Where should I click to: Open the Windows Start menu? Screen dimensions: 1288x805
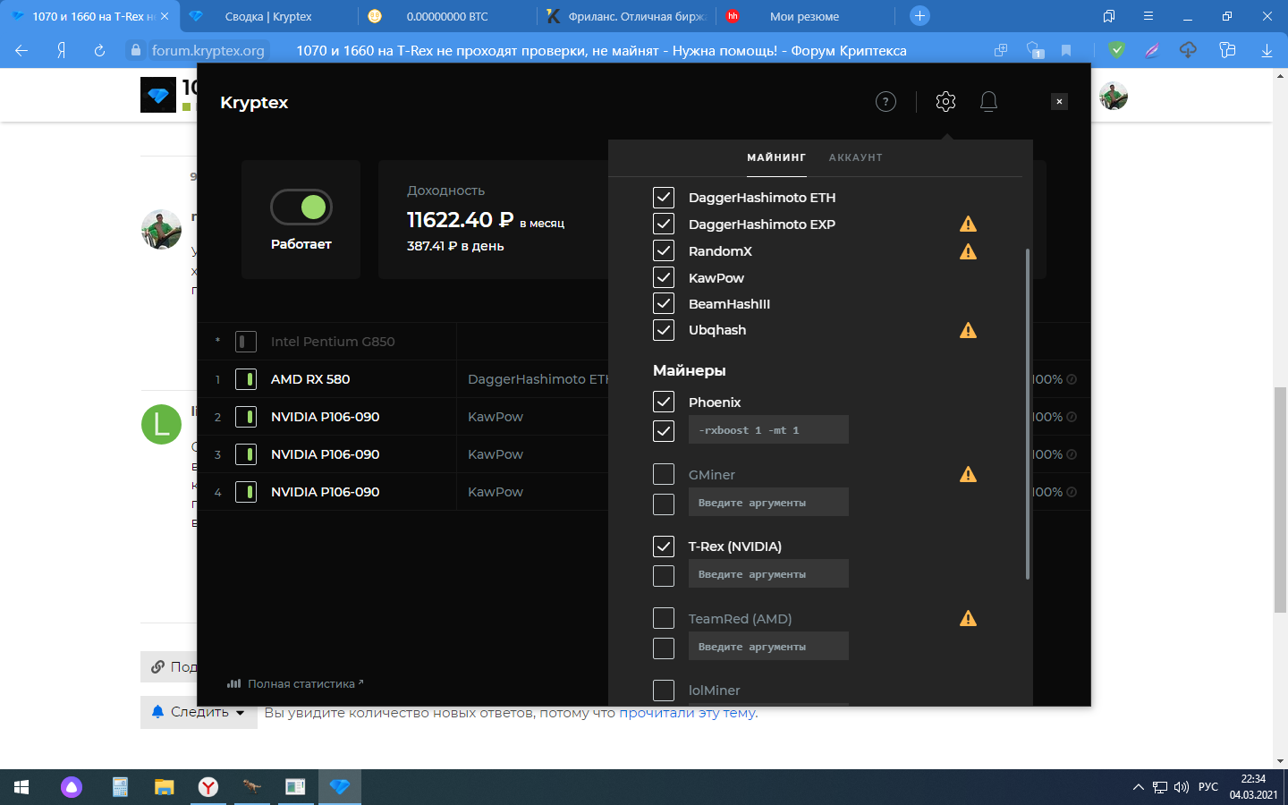pos(21,787)
